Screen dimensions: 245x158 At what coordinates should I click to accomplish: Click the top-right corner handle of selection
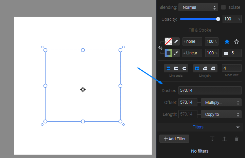(x=120, y=50)
